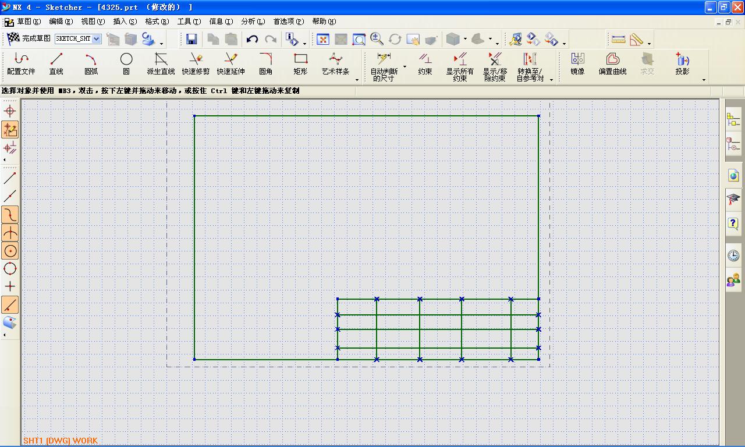
Task: Save the part with the floppy disk icon
Action: (x=191, y=39)
